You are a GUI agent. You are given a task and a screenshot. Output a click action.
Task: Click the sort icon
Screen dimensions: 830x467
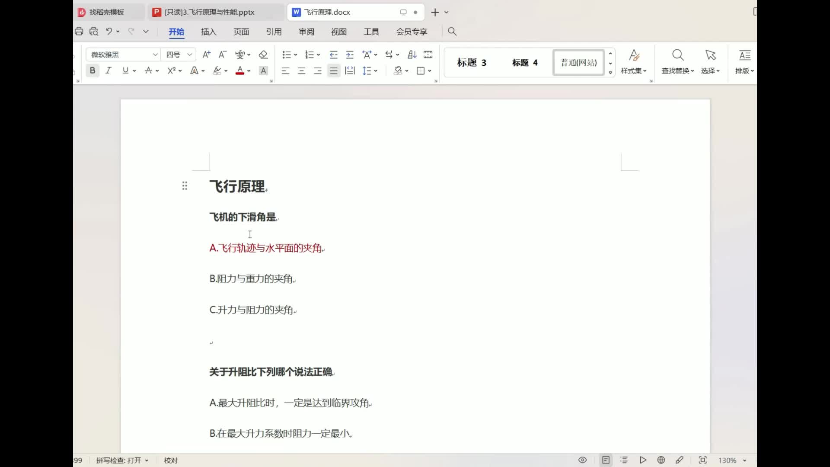pos(412,54)
